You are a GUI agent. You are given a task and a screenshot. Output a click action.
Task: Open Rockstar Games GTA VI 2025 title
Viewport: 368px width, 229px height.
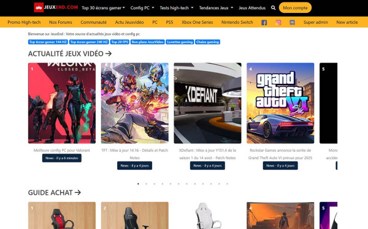point(280,154)
